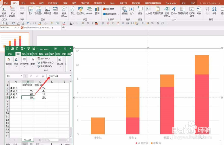Insert a 公式 equation (pi icon)

[207, 10]
